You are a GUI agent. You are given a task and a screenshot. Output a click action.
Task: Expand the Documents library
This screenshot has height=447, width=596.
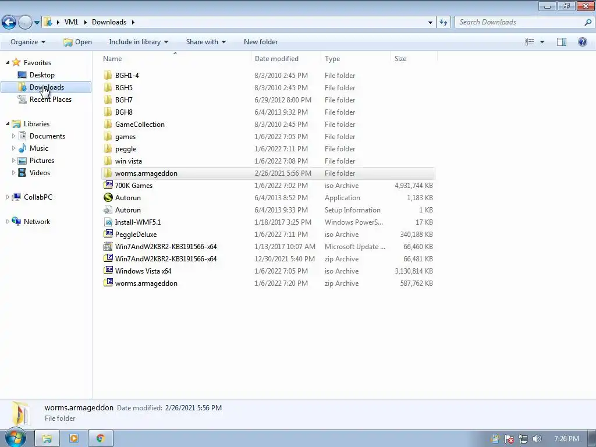[14, 136]
